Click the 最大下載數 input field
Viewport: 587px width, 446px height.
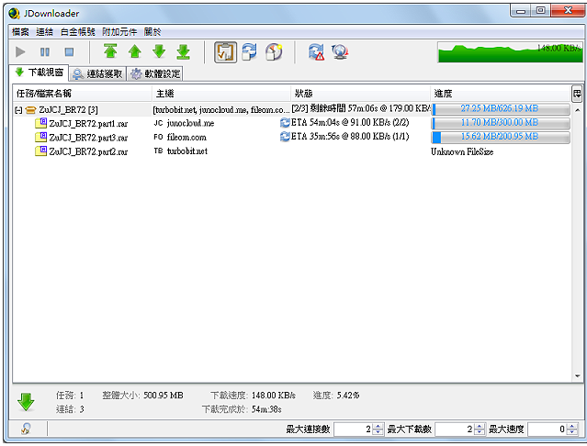point(455,429)
